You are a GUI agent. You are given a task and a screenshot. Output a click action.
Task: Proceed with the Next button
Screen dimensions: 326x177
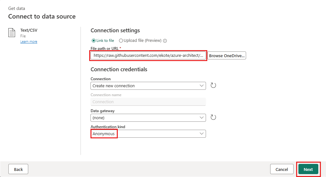pyautogui.click(x=308, y=169)
